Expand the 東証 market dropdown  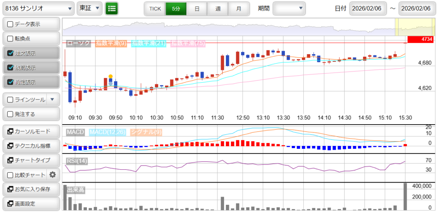tap(89, 8)
